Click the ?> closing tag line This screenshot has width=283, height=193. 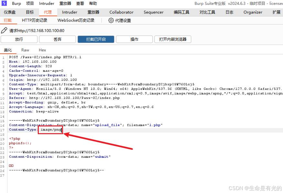11,147
